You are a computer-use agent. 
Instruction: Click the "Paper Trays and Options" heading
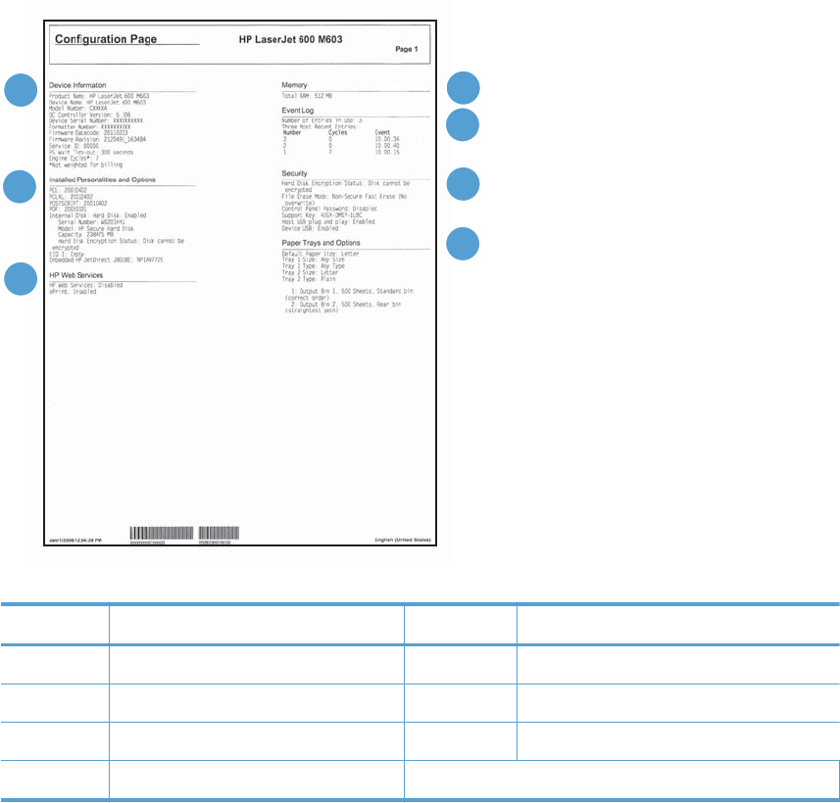[321, 243]
